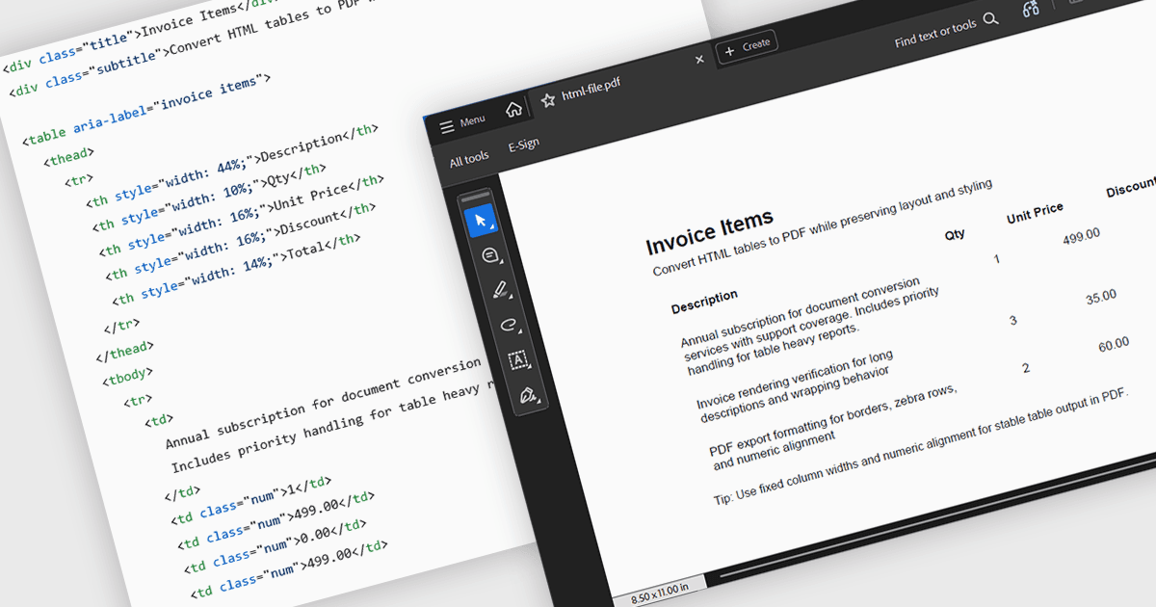
Task: Click the 499.00 unit price value in PDF
Action: 1081,237
